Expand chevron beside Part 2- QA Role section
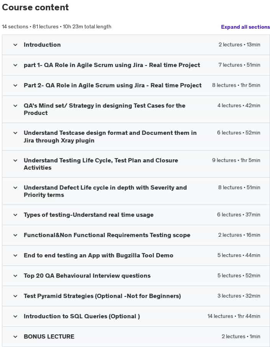 (15, 85)
